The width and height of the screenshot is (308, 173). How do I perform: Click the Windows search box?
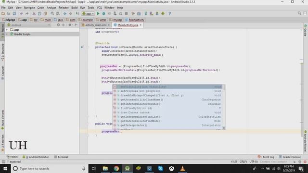49,169
